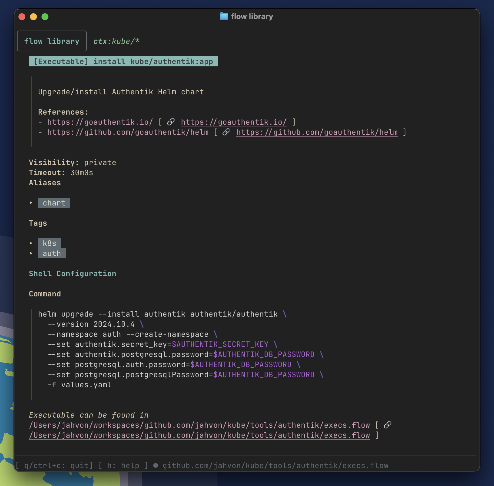Image resolution: width=494 pixels, height=486 pixels.
Task: Click the h: help hint
Action: pos(123,466)
